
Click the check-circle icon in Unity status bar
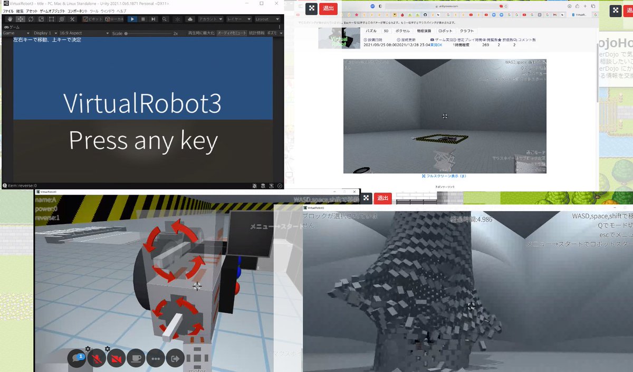click(280, 186)
